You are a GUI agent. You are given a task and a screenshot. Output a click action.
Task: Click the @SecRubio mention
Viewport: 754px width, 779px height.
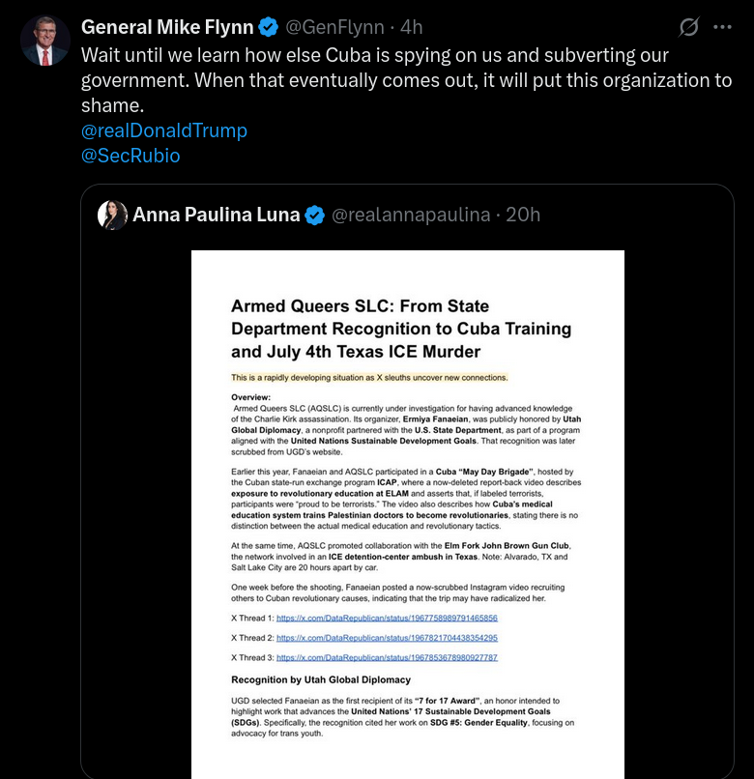tap(130, 156)
